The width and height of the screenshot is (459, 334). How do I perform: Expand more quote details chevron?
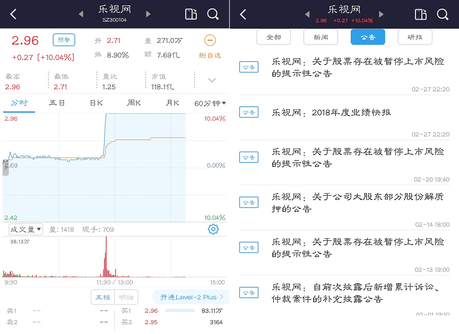(212, 80)
